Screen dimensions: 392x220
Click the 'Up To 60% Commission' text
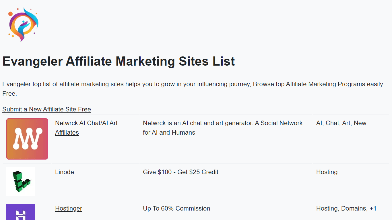pyautogui.click(x=176, y=209)
